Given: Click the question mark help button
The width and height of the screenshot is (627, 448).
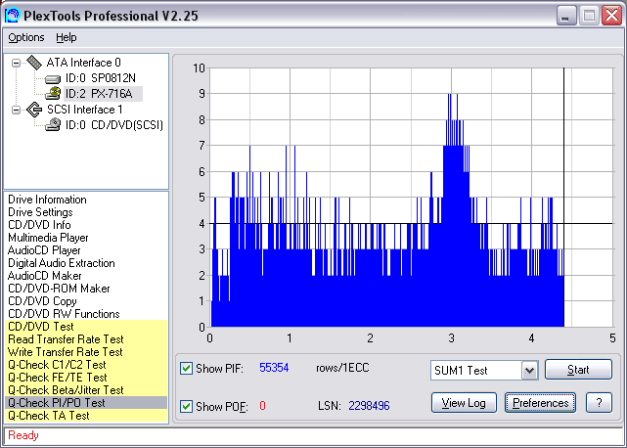Looking at the screenshot, I should click(599, 403).
